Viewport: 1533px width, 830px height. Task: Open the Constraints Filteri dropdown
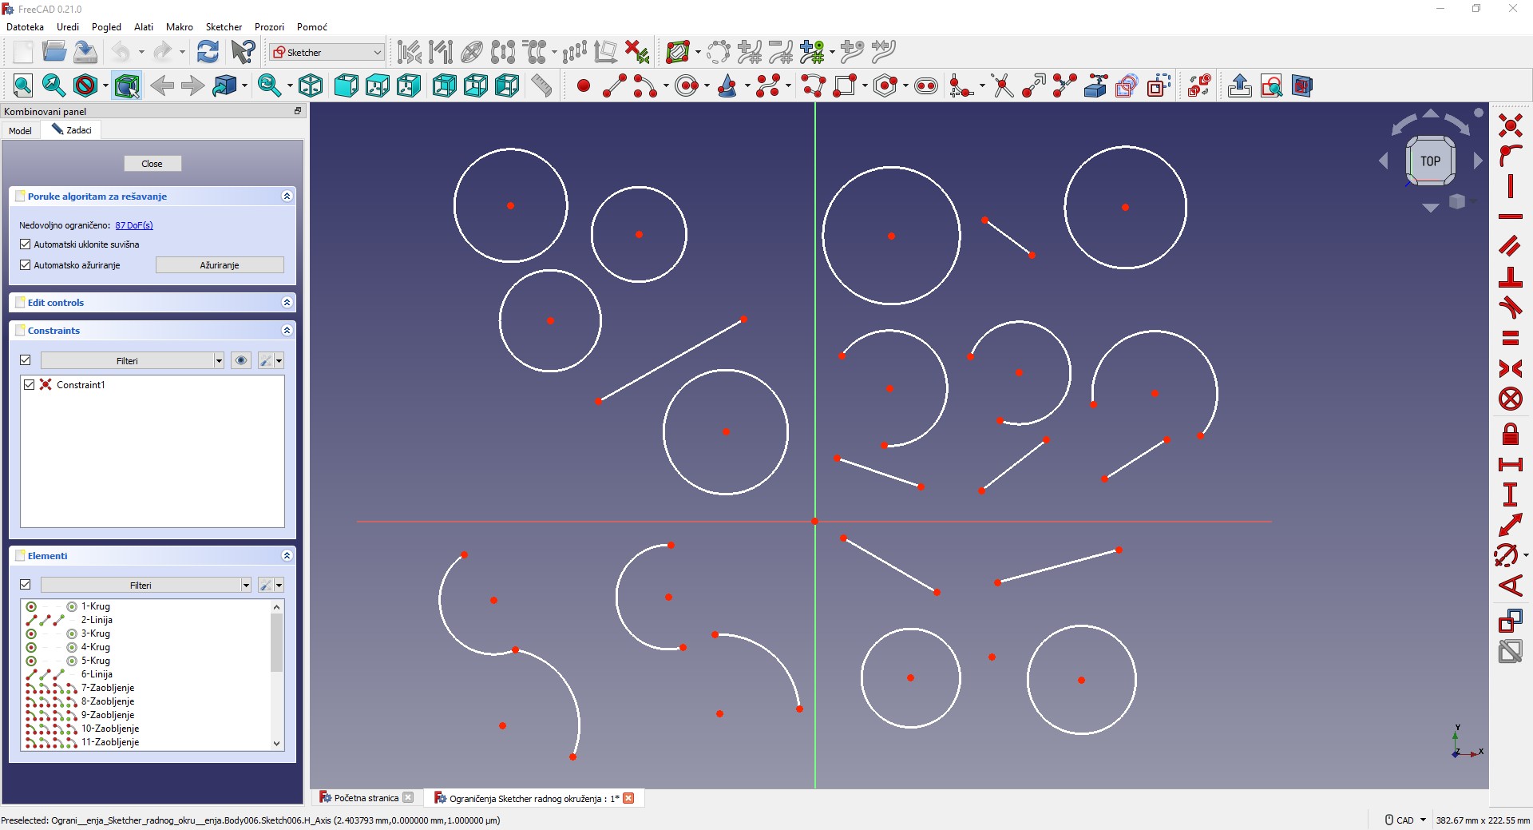133,360
